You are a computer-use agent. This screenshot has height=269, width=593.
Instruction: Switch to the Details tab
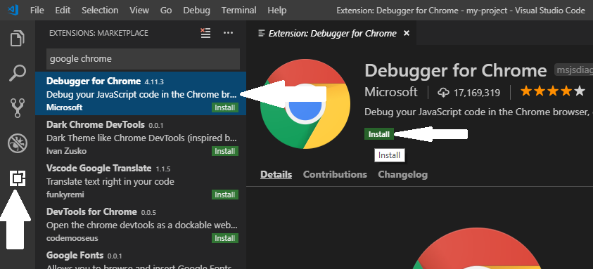[276, 175]
